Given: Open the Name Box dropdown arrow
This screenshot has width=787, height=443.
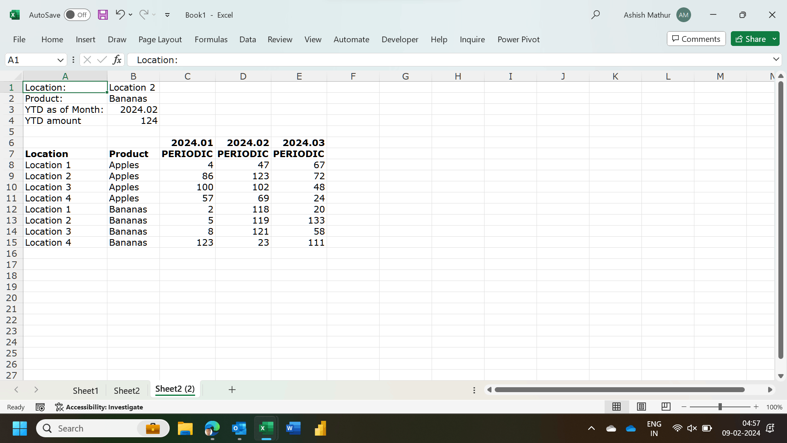Looking at the screenshot, I should point(60,60).
